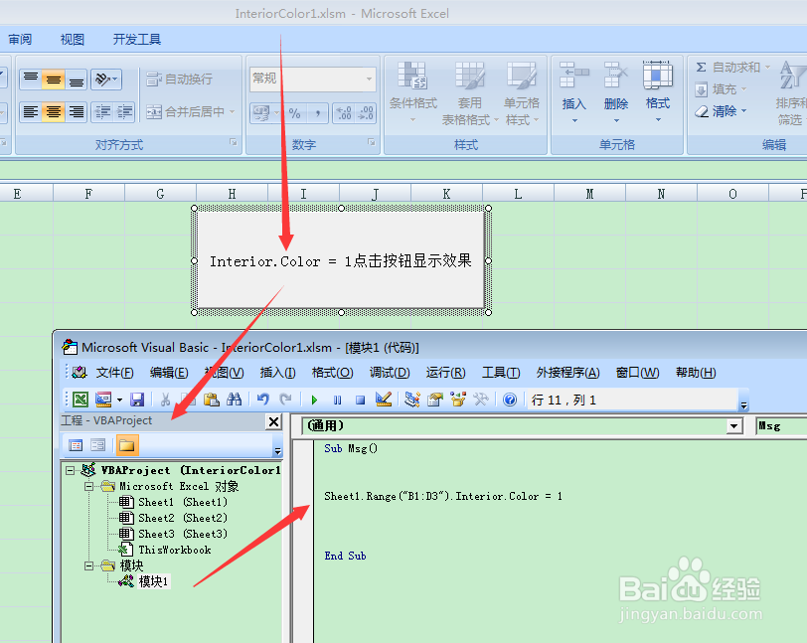Screen dimensions: 807x643
Task: Open the 删除 delete cells dropdown
Action: click(616, 93)
